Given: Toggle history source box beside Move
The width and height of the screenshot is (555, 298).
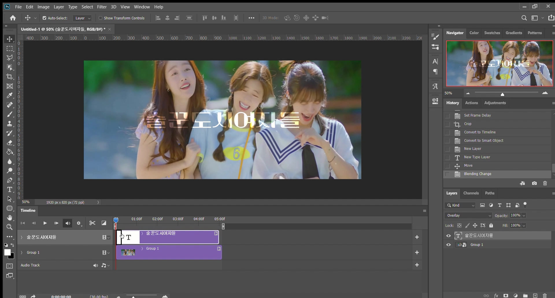Looking at the screenshot, I should (447, 166).
